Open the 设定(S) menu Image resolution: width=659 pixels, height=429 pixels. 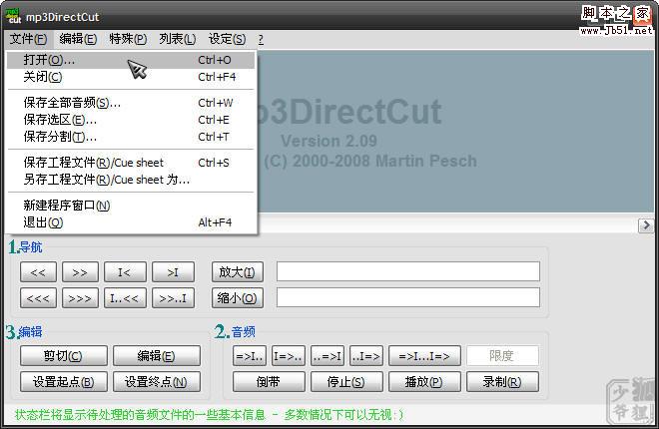click(x=227, y=39)
